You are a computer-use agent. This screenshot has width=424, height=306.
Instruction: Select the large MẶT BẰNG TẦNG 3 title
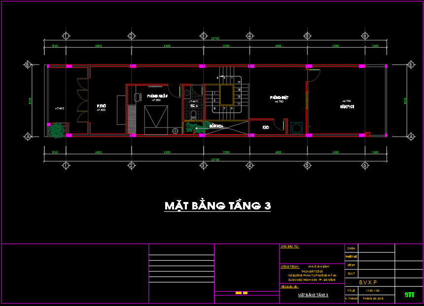click(217, 205)
